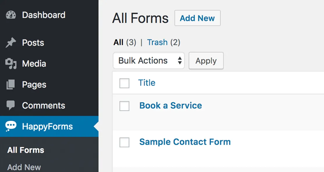Toggle the select-all checkbox in the Title header
The height and width of the screenshot is (172, 324).
[124, 83]
